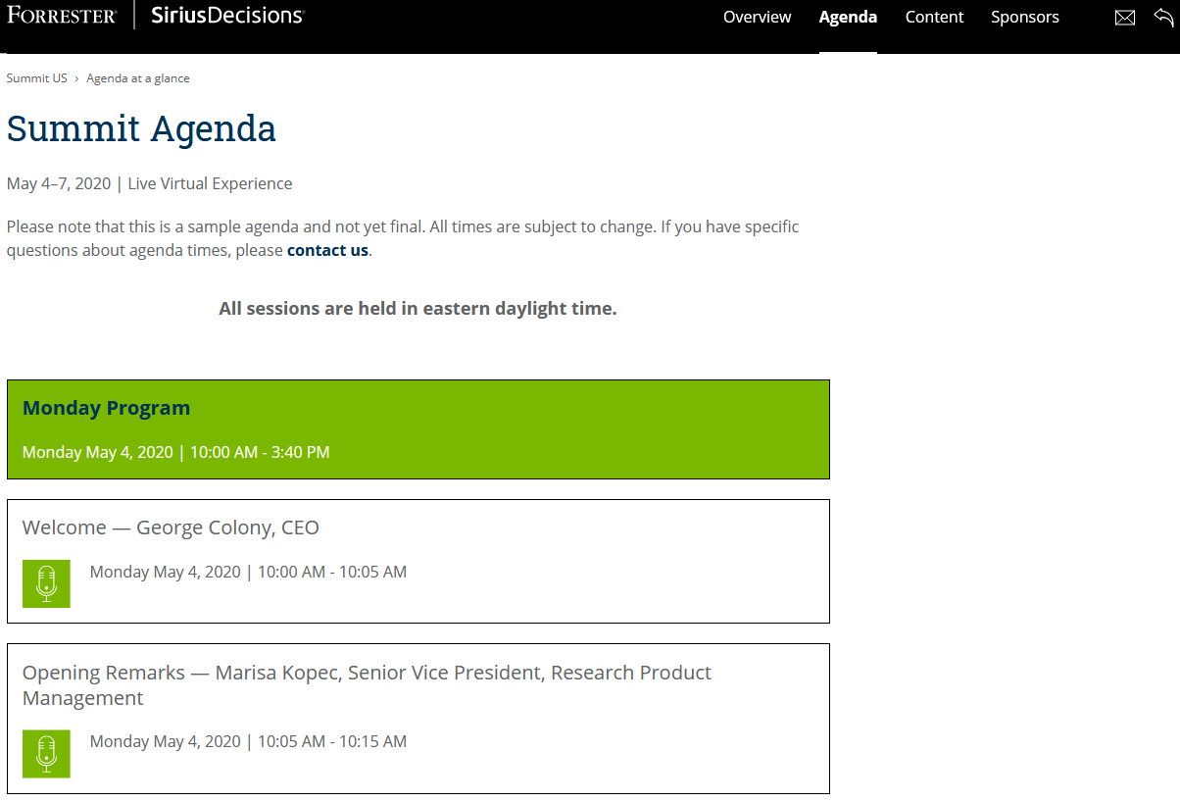
Task: Click the Summit Agenda page heading
Action: (x=141, y=128)
